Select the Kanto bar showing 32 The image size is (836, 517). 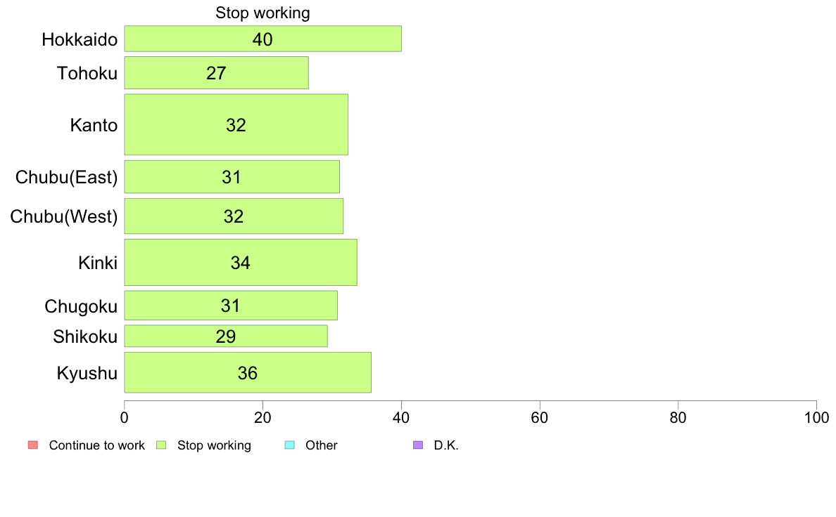pyautogui.click(x=236, y=124)
